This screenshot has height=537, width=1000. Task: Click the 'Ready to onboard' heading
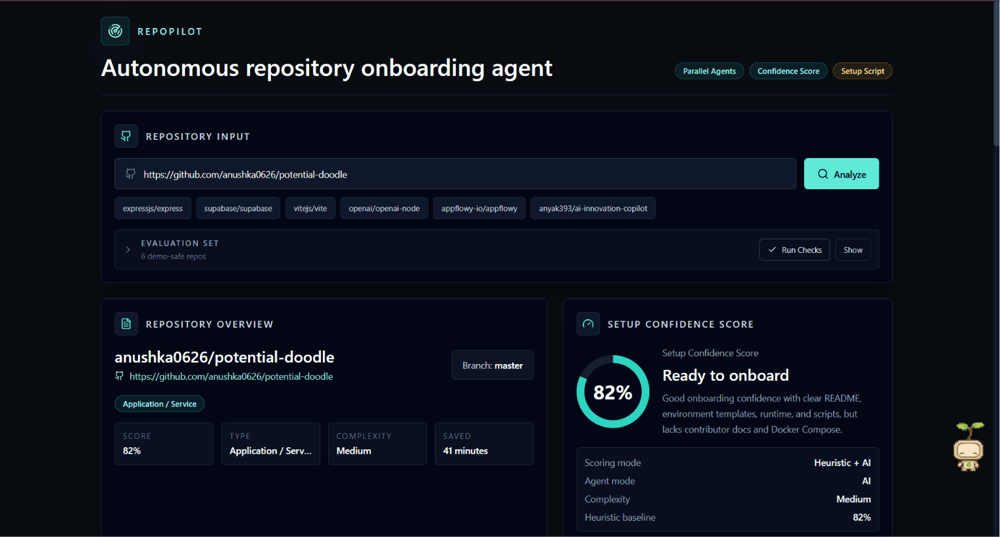725,375
